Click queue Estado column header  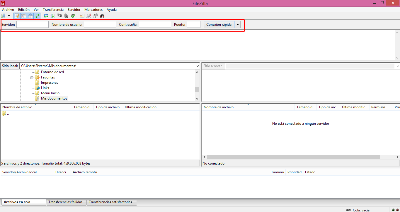point(310,172)
